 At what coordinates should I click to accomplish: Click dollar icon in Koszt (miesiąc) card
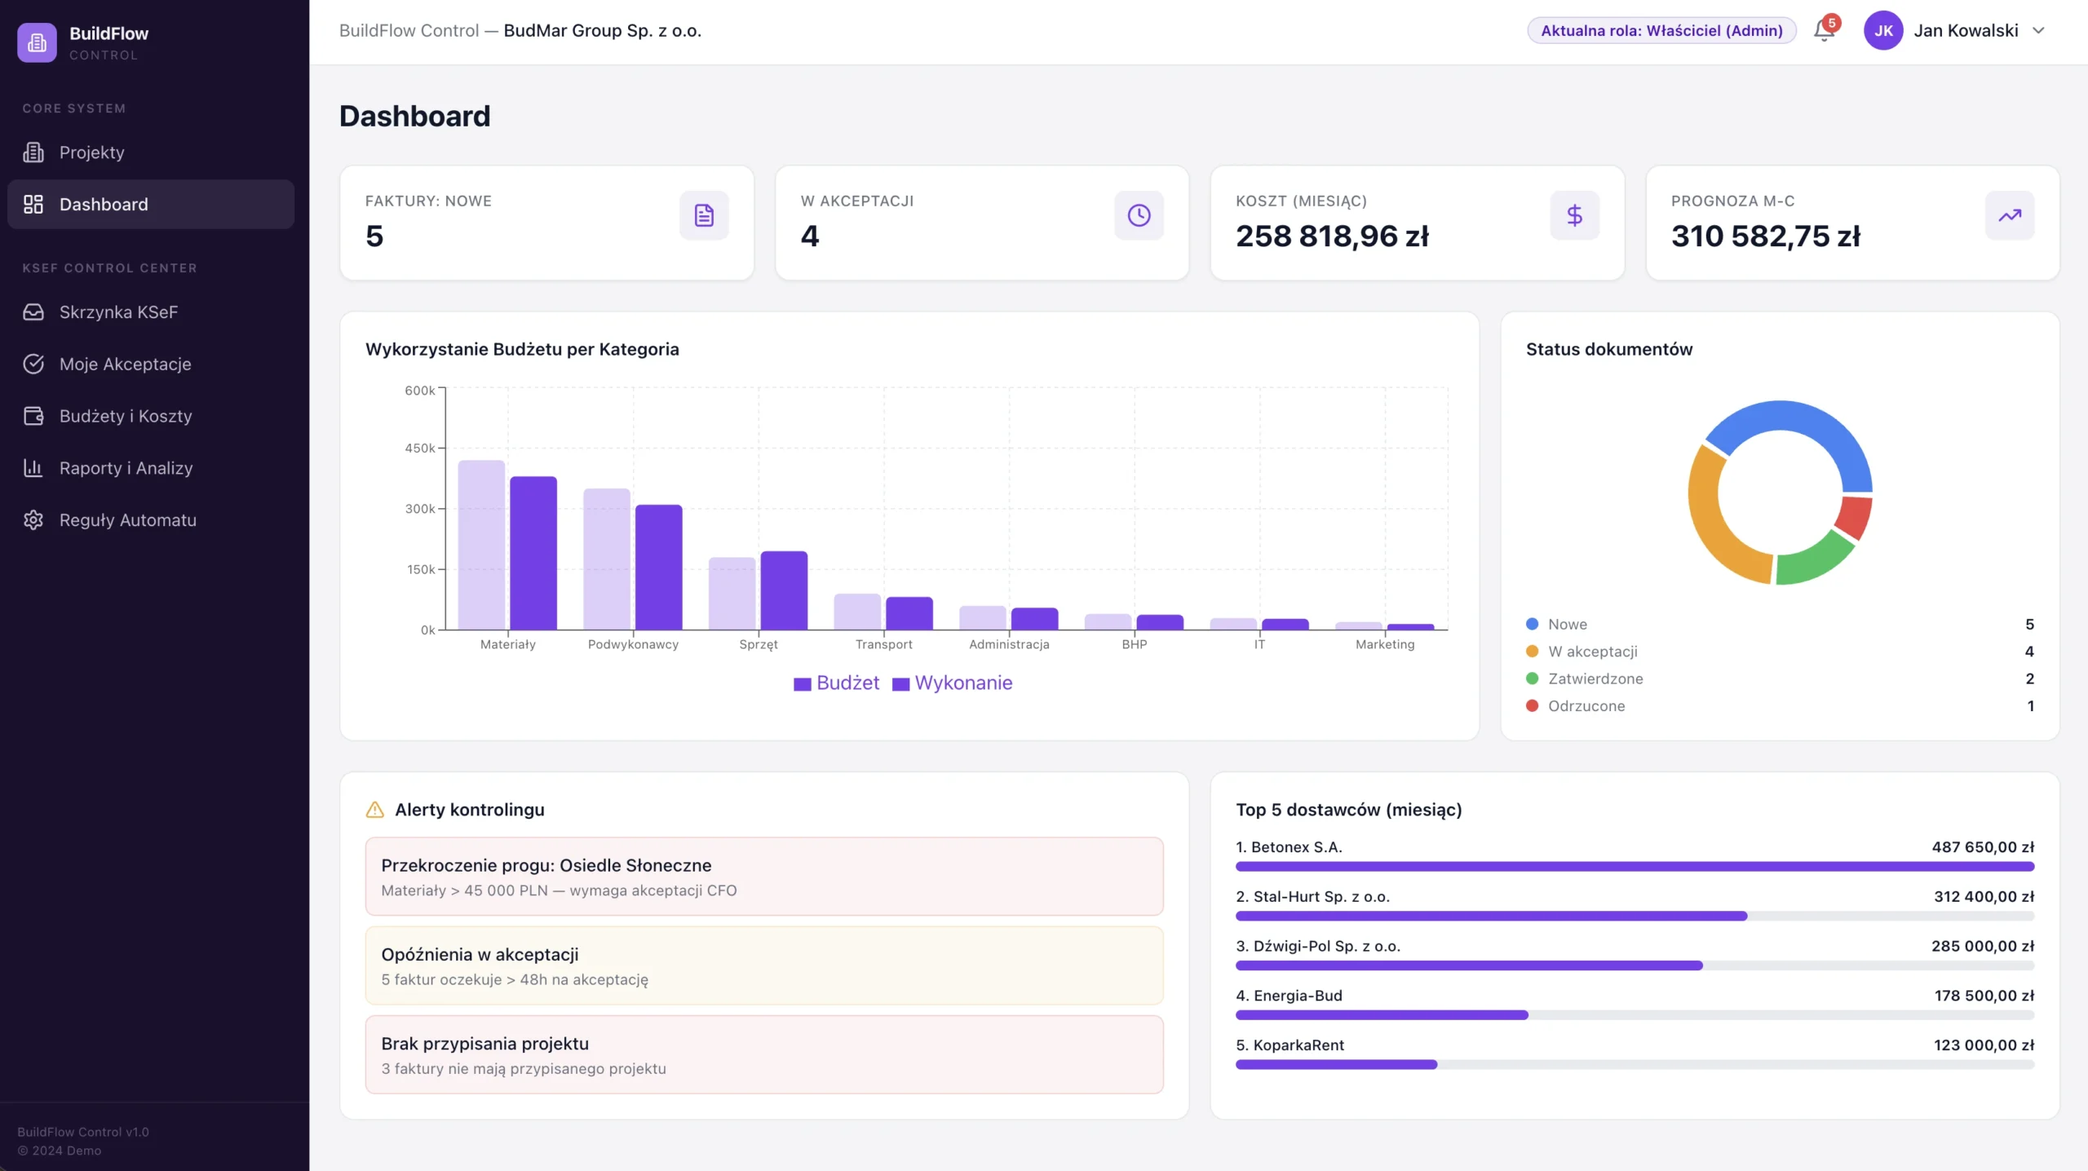pos(1575,215)
